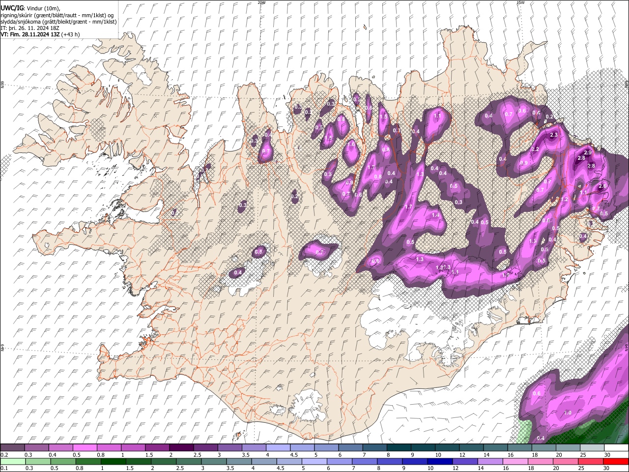Screen dimensions: 629x472
Task: Click the "Vindur (10m)" label
Action: pos(43,8)
